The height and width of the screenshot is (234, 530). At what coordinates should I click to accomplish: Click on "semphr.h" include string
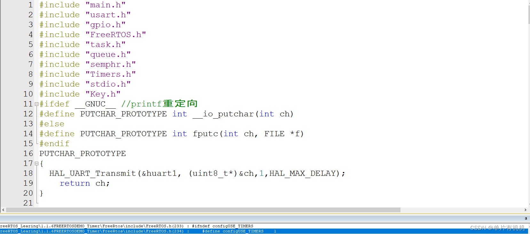(111, 65)
